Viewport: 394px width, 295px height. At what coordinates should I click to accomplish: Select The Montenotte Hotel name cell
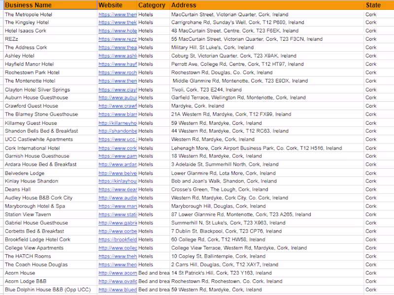click(x=50, y=81)
